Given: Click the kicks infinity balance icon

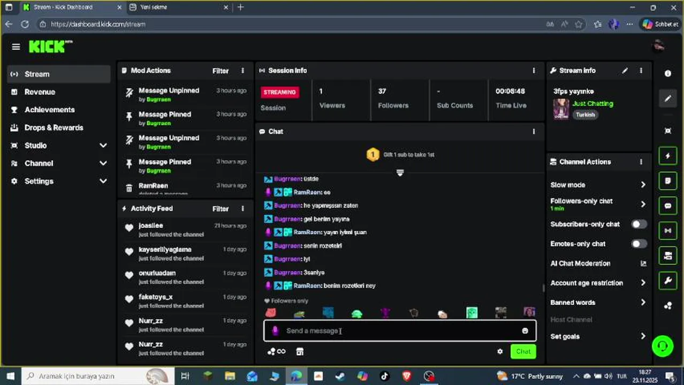Looking at the screenshot, I should [276, 351].
